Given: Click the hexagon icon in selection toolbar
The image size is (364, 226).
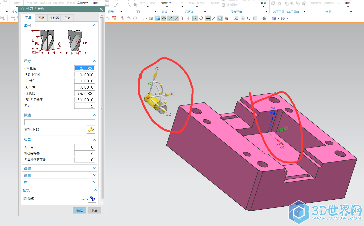Looking at the screenshot, I should (135, 18).
